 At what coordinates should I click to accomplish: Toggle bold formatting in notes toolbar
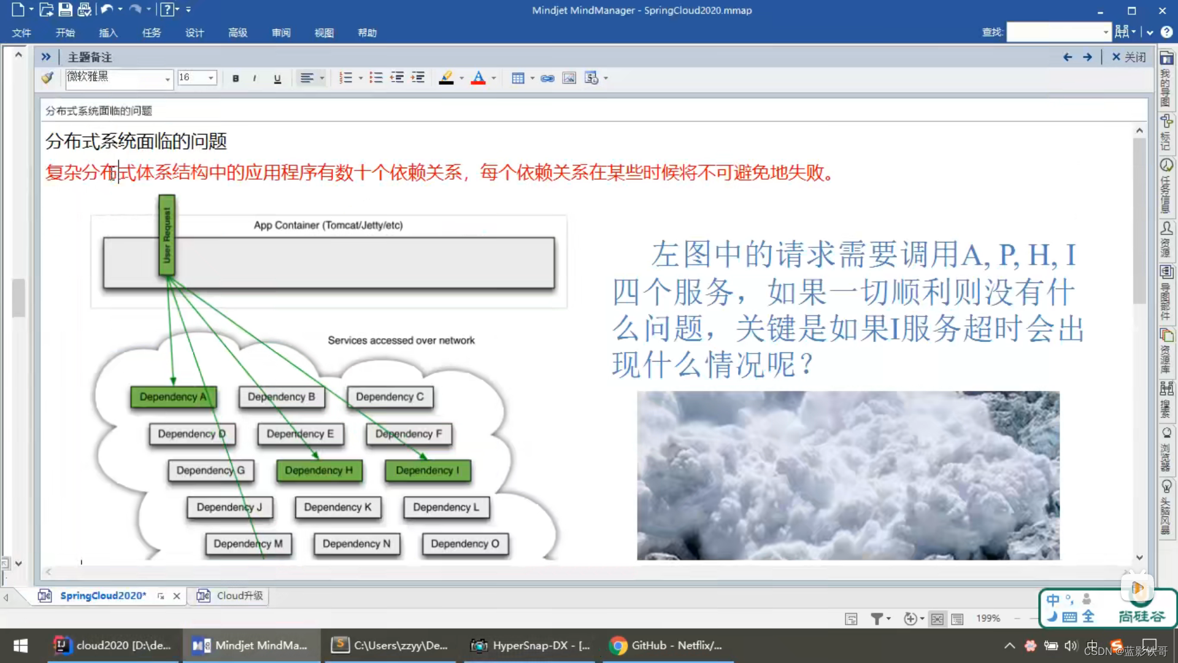tap(236, 78)
